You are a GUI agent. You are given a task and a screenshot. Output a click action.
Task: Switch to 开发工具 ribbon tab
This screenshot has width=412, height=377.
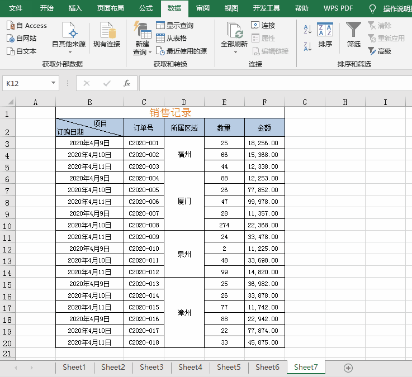[x=267, y=8]
